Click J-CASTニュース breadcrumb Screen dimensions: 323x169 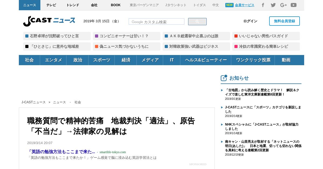point(34,102)
